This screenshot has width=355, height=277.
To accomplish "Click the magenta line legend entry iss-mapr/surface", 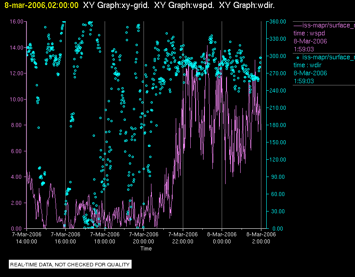I will [324, 25].
